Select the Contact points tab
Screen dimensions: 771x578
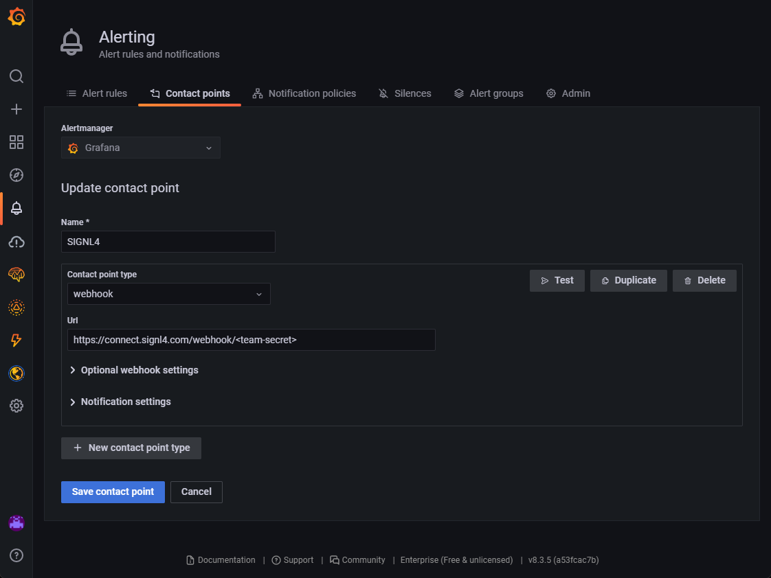click(x=190, y=93)
